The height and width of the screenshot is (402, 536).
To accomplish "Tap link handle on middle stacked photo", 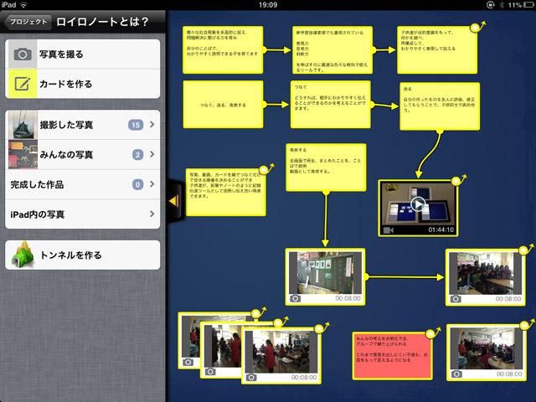I will (x=280, y=322).
